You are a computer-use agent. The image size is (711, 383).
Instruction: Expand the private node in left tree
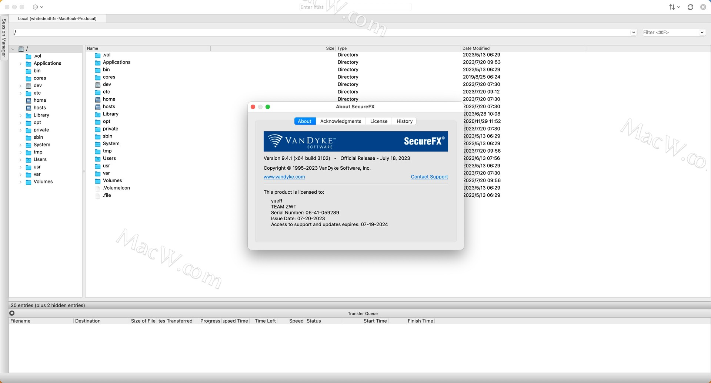tap(20, 130)
